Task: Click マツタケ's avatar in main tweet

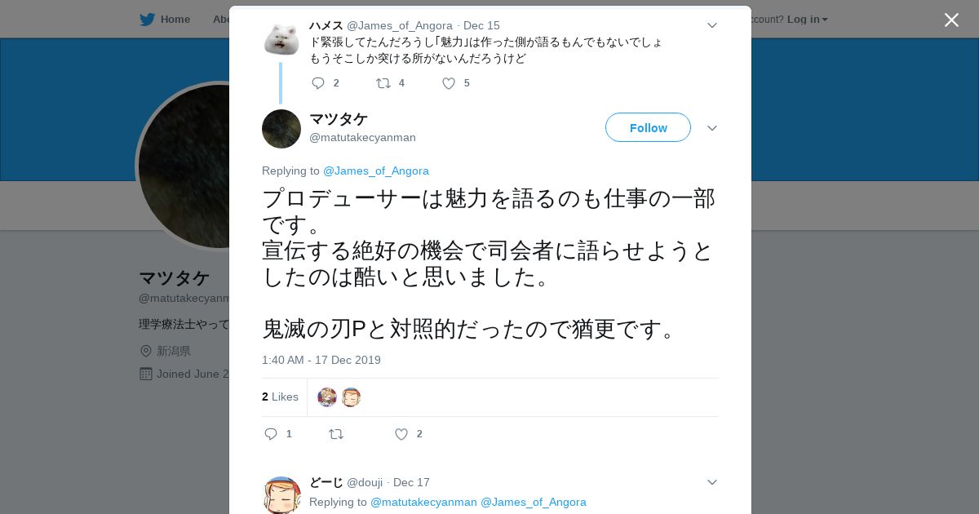Action: click(x=281, y=129)
